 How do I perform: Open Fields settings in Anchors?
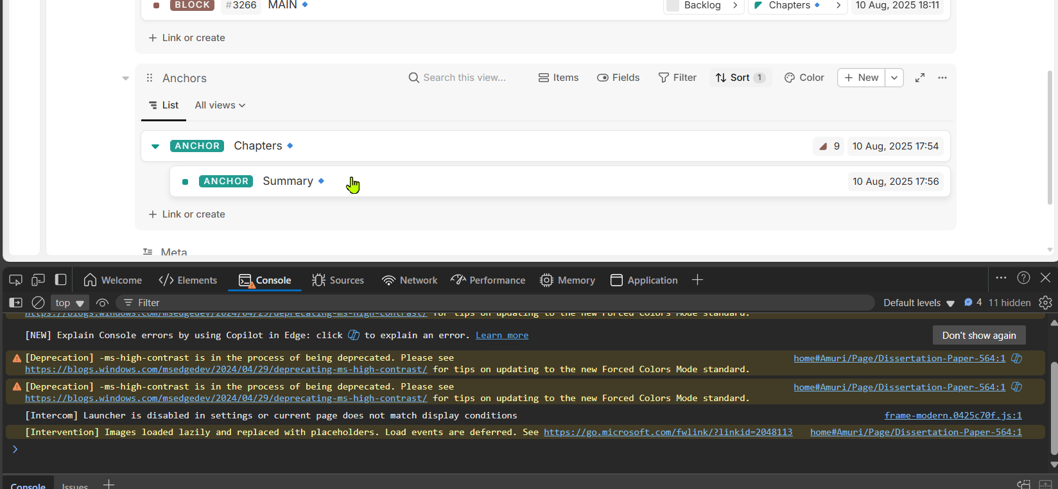pyautogui.click(x=618, y=78)
